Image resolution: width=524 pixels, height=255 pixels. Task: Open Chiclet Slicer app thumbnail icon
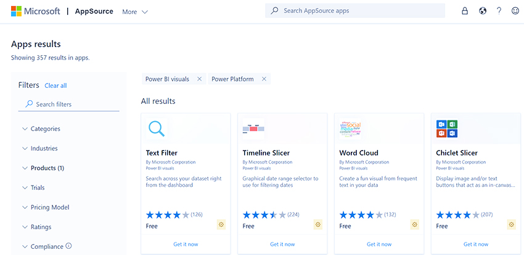click(447, 128)
